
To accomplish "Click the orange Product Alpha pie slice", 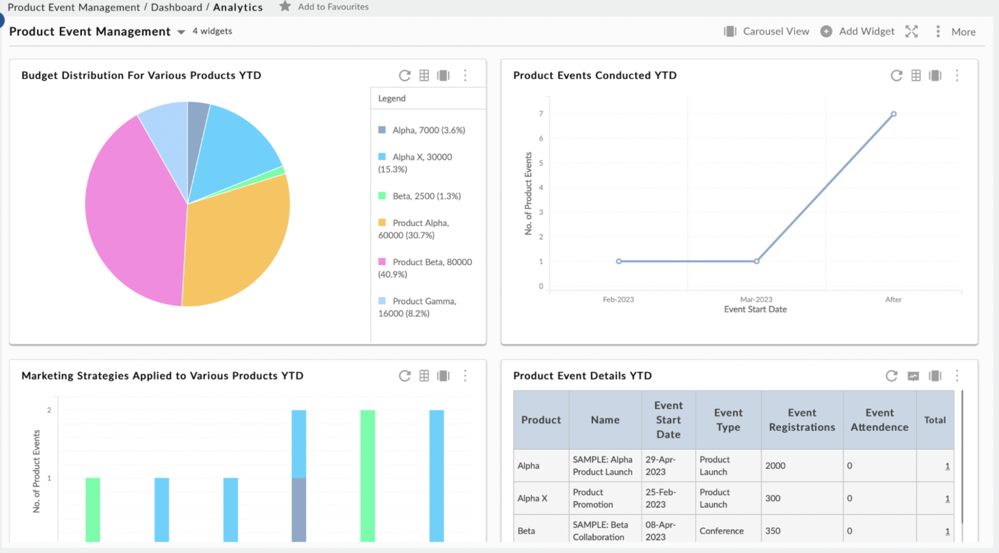I will 237,240.
